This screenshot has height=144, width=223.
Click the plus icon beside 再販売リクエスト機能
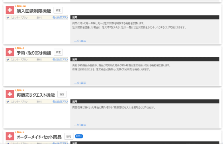click(10, 94)
